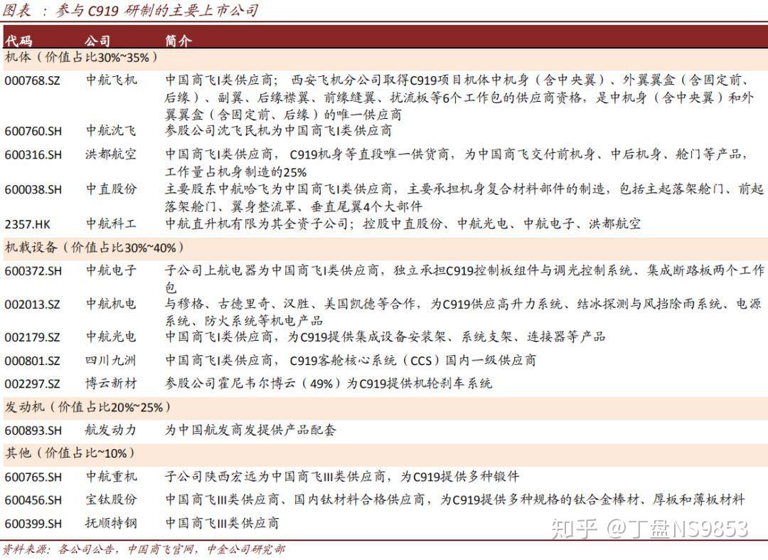Select stock code 000801.SZ
The height and width of the screenshot is (560, 768).
[32, 361]
